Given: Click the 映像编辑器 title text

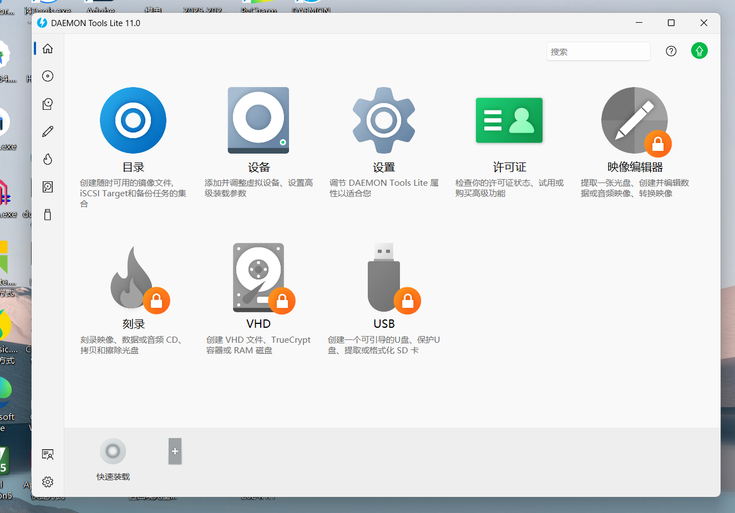Looking at the screenshot, I should 635,167.
